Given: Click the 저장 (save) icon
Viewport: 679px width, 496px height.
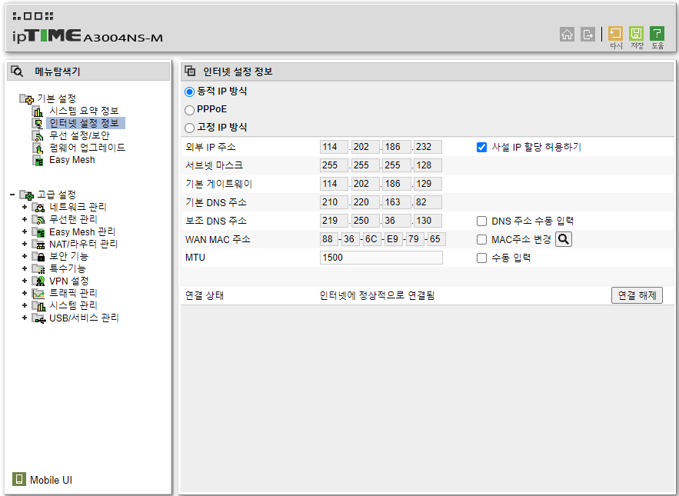Looking at the screenshot, I should click(x=636, y=33).
